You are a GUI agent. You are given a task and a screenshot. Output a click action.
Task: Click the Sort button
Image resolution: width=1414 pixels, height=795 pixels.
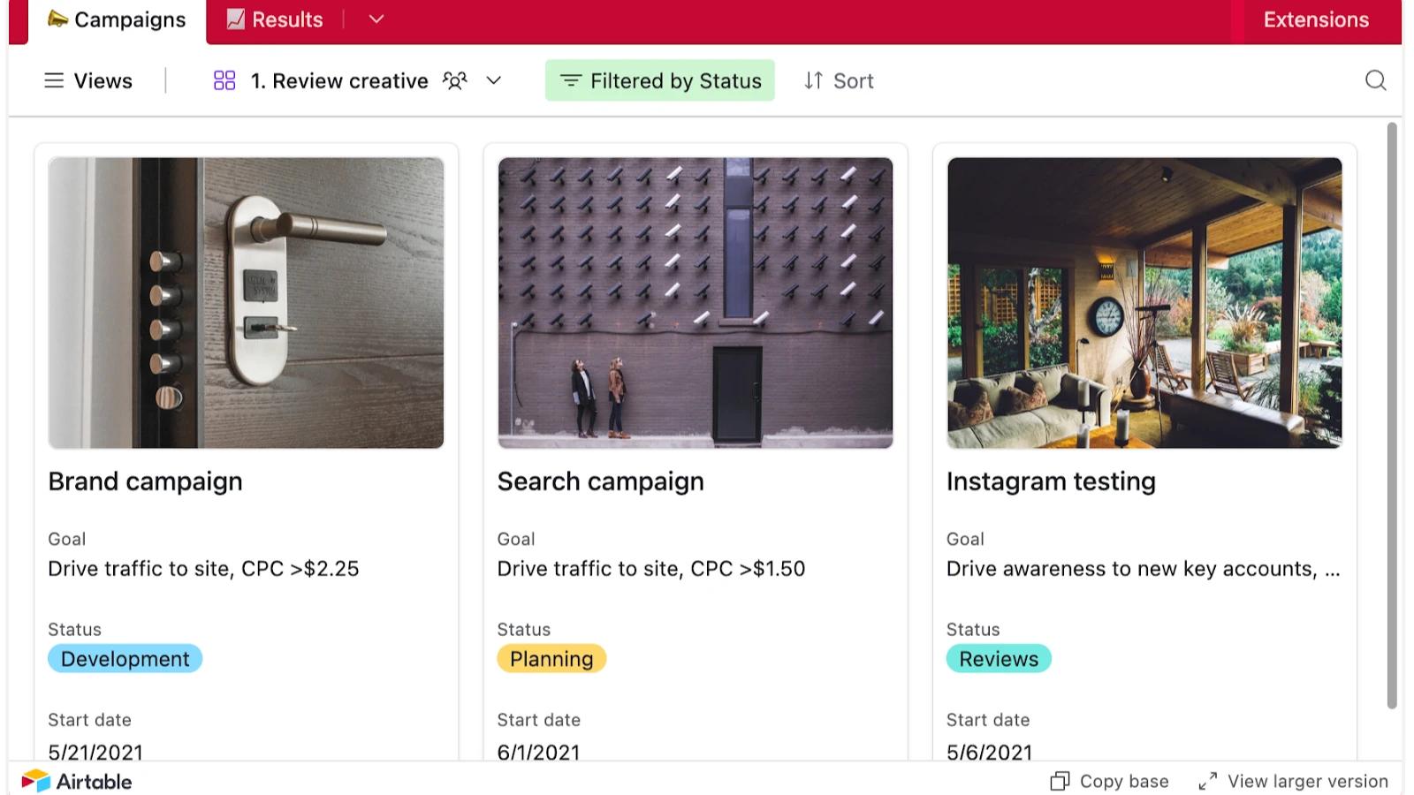coord(839,80)
